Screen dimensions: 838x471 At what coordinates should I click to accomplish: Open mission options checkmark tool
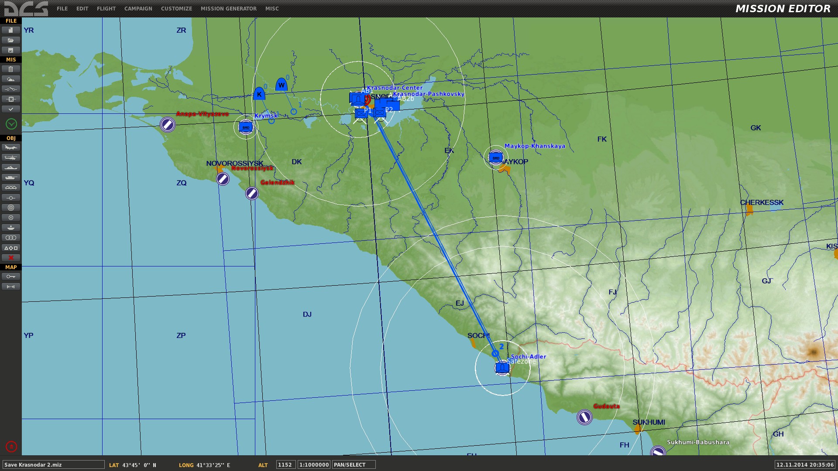[11, 109]
